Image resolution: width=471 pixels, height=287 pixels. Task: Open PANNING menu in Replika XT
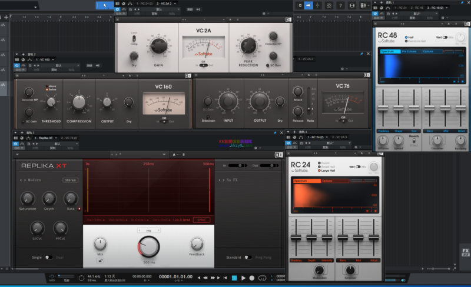[118, 220]
